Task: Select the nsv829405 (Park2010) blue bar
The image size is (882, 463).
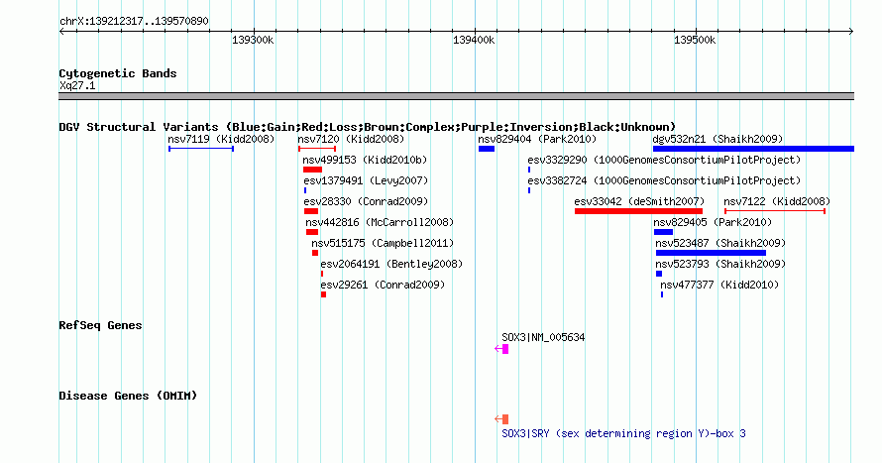Action: tap(663, 232)
